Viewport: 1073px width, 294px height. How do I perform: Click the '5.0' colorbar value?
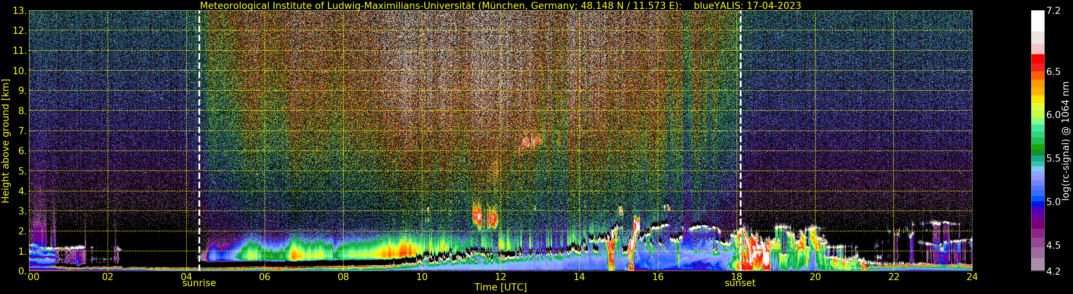click(1053, 202)
